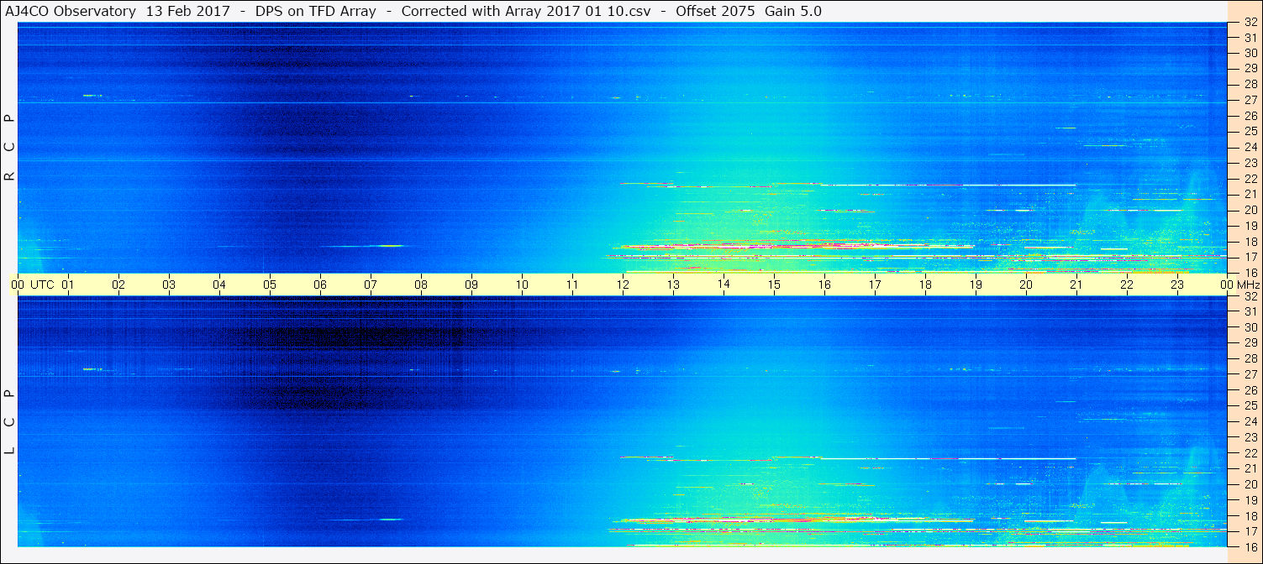Click the "AJ4CO Observatory" title text
The width and height of the screenshot is (1263, 564).
[70, 12]
